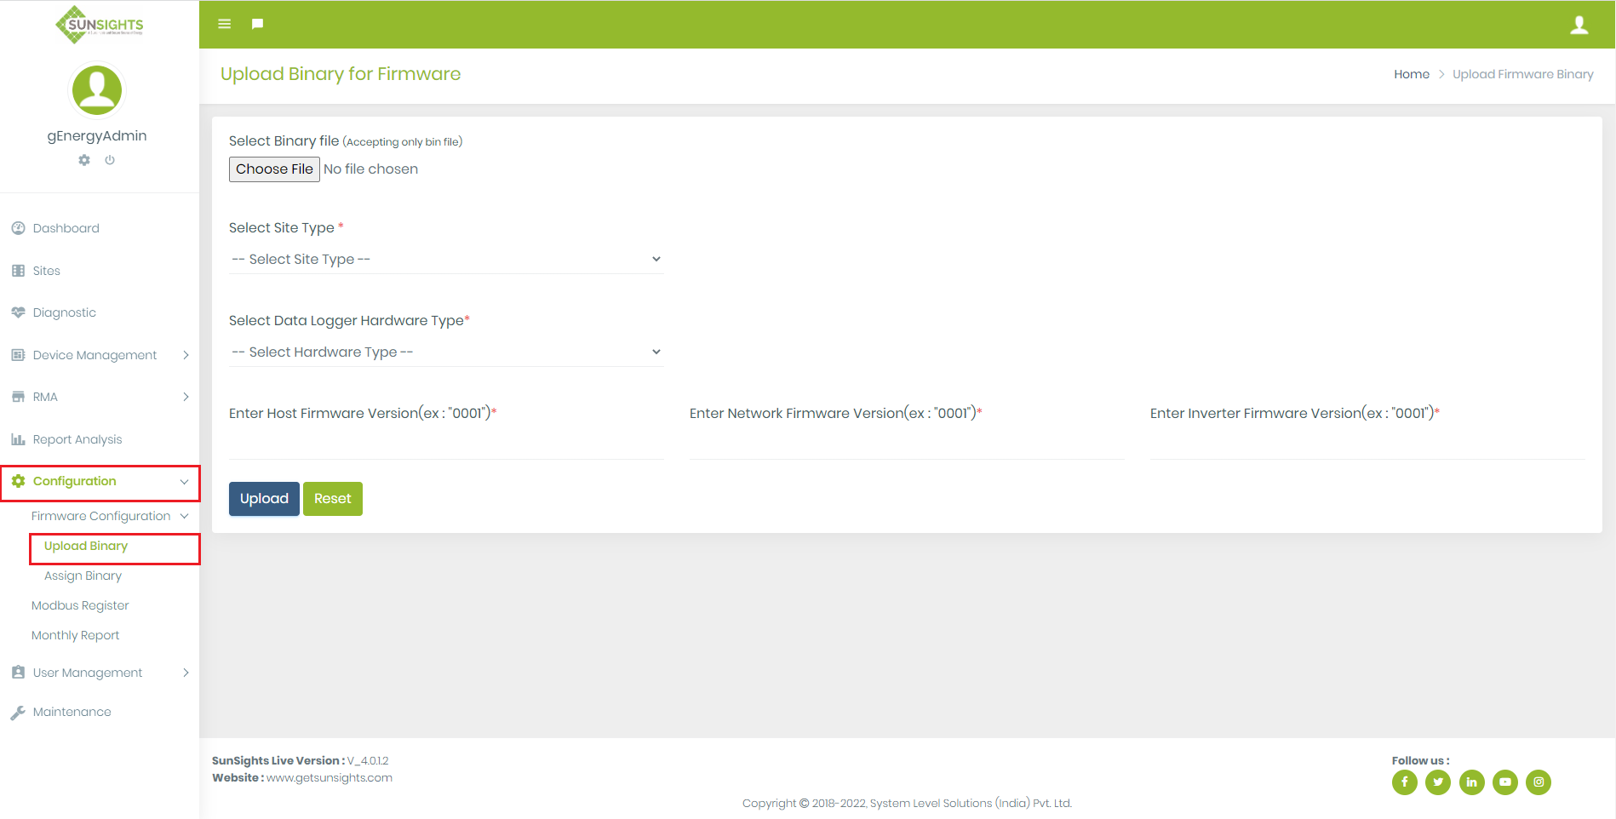Visit the LinkedIn follow icon
1616x819 pixels.
tap(1471, 782)
